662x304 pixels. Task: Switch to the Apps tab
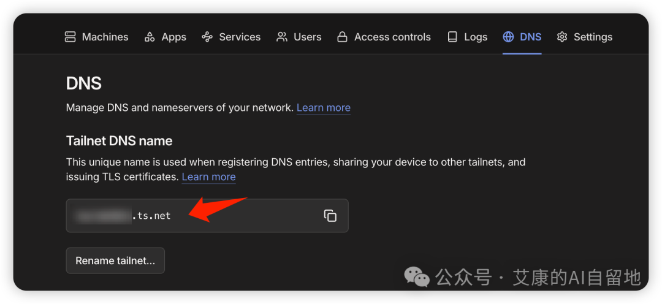pyautogui.click(x=165, y=37)
